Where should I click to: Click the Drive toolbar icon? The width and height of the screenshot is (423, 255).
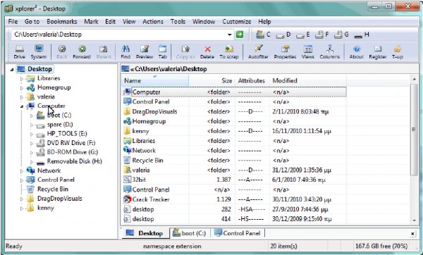(x=20, y=51)
